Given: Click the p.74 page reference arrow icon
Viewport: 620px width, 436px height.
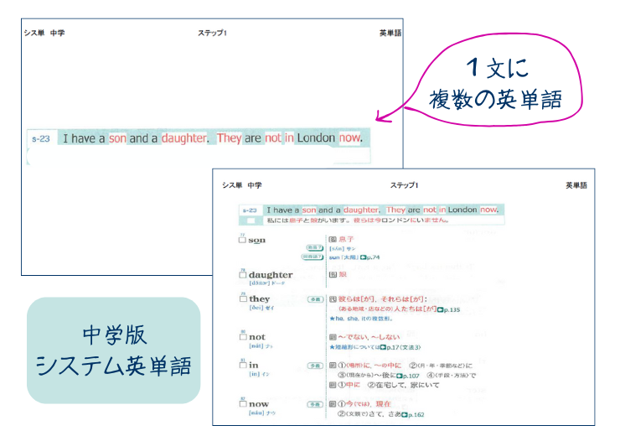Looking at the screenshot, I should pyautogui.click(x=363, y=257).
